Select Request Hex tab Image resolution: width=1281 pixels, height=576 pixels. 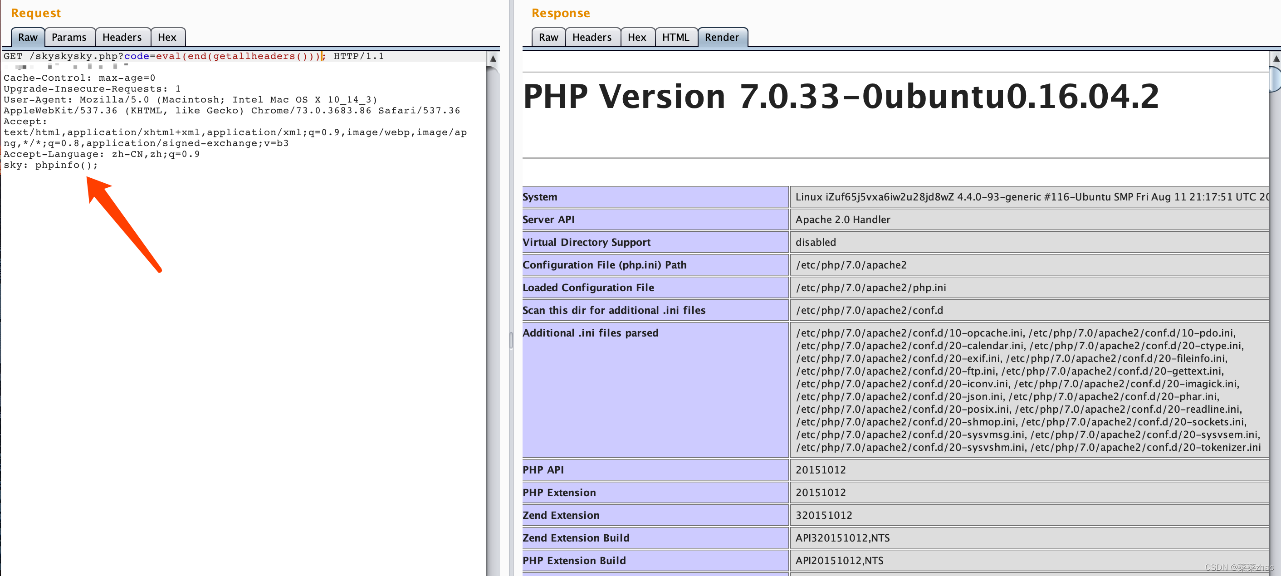[x=166, y=38]
